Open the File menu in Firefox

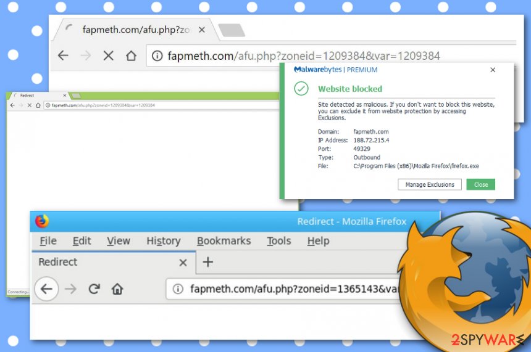[48, 241]
